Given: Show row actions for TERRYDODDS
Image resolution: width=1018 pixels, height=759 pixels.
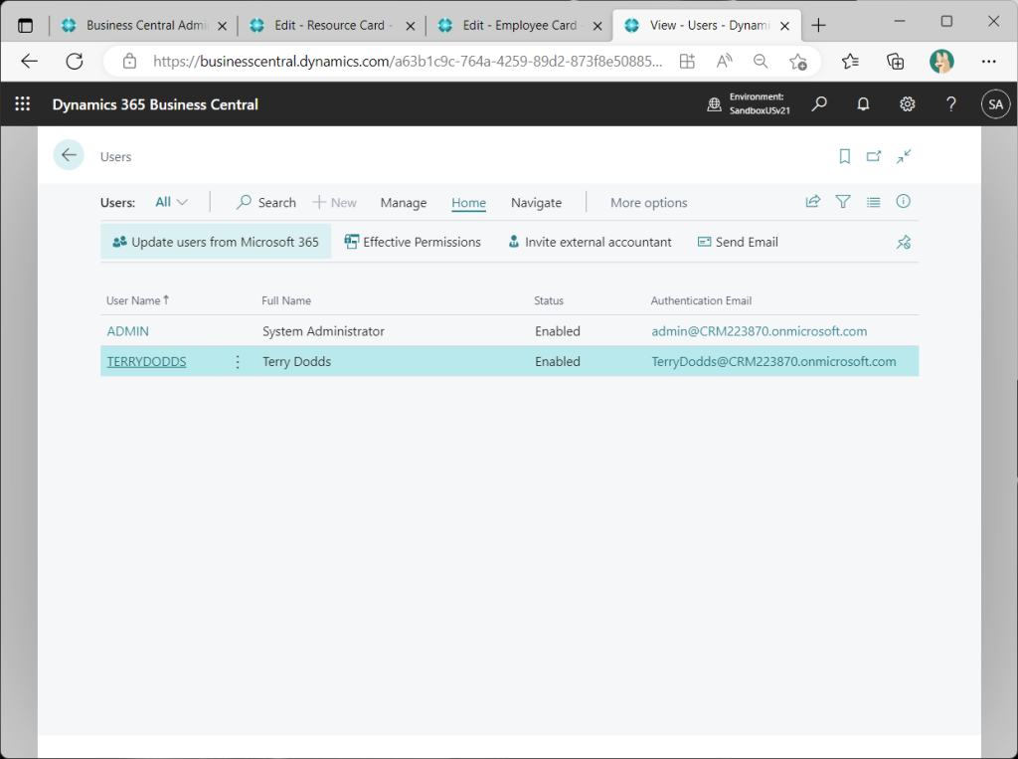Looking at the screenshot, I should pyautogui.click(x=238, y=362).
